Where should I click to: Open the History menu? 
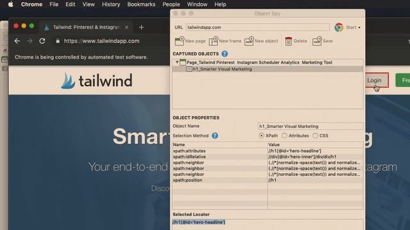click(x=111, y=4)
